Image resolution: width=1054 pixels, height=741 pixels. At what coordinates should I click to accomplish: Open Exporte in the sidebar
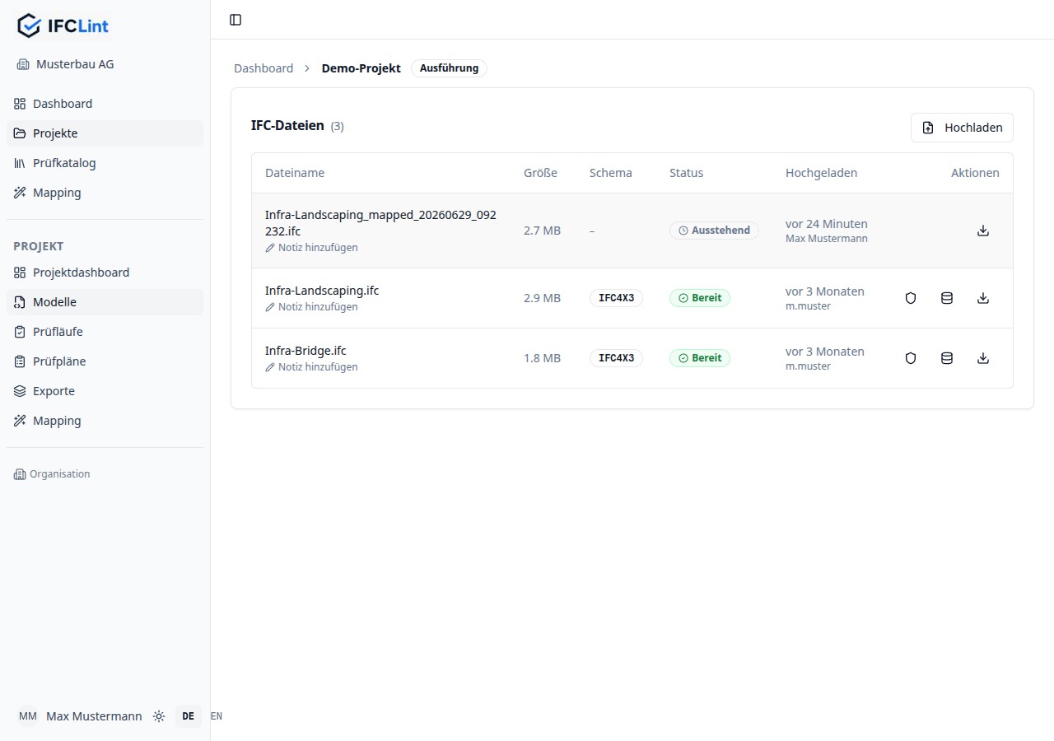105,391
